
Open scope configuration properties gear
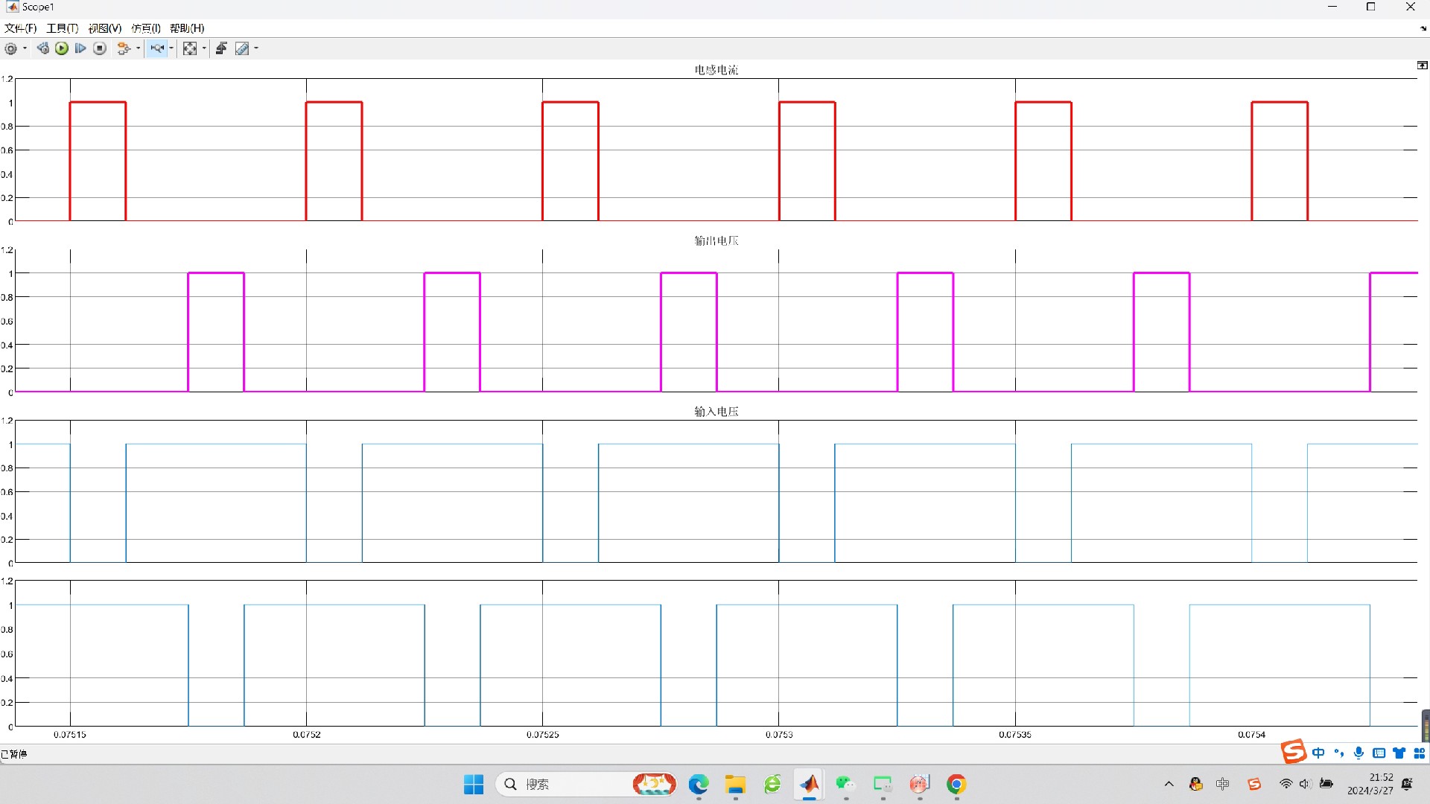point(10,48)
